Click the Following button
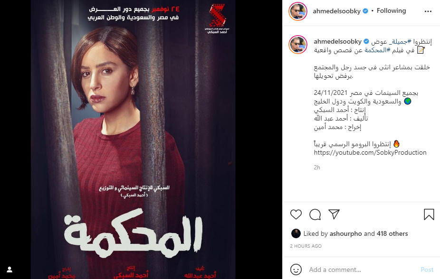The image size is (440, 279). coord(391,10)
